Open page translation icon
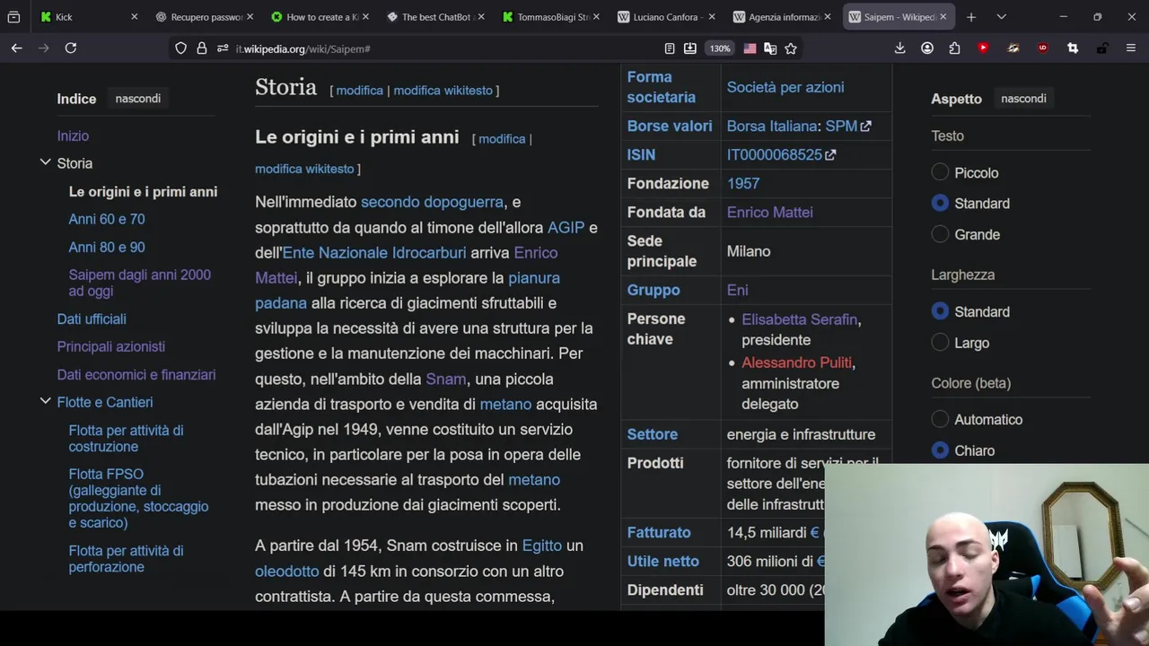Image resolution: width=1149 pixels, height=646 pixels. tap(770, 48)
